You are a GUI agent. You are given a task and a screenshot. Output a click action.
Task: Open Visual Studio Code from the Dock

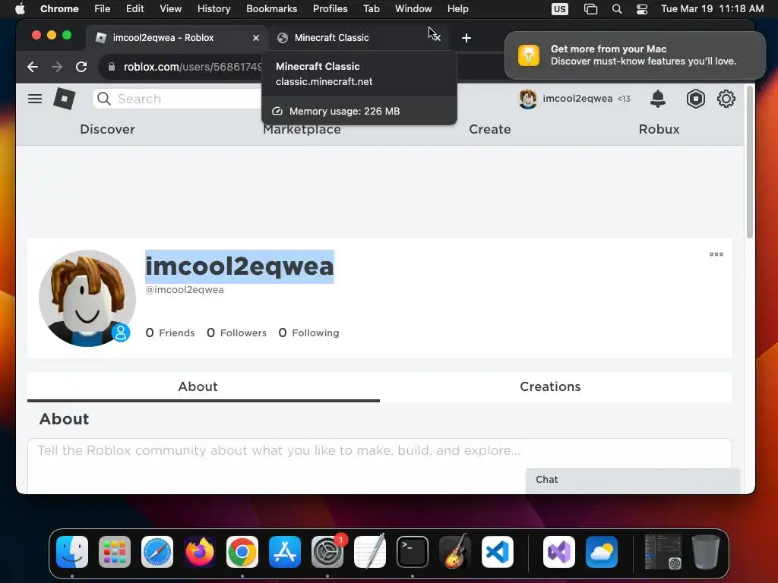pos(498,552)
